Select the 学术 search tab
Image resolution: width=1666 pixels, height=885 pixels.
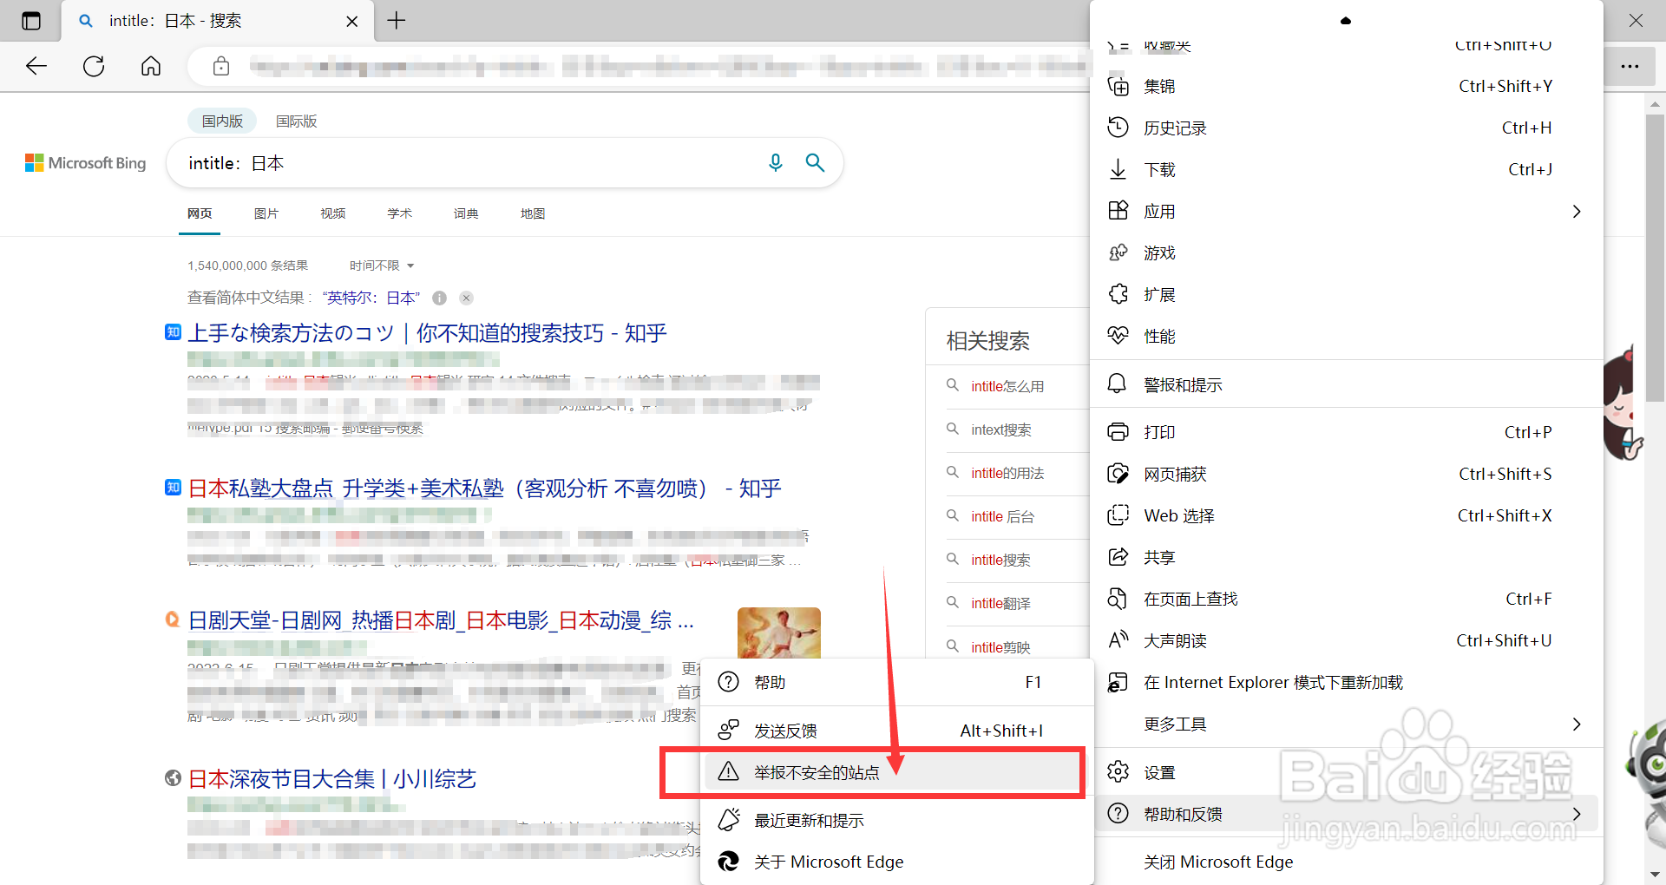click(400, 213)
